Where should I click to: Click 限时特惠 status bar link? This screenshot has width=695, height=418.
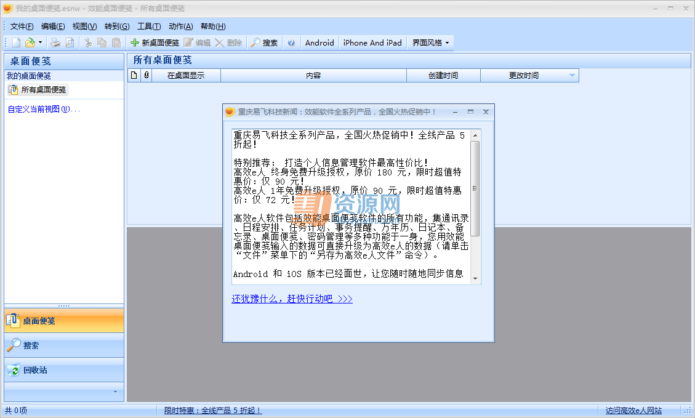[213, 411]
